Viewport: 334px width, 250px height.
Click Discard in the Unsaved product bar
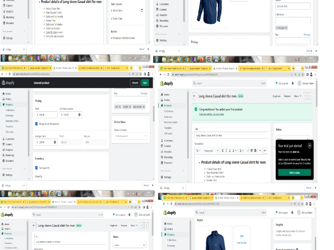[x=135, y=83]
